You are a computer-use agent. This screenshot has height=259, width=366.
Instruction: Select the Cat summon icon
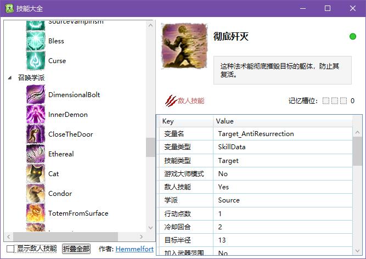tap(36, 173)
